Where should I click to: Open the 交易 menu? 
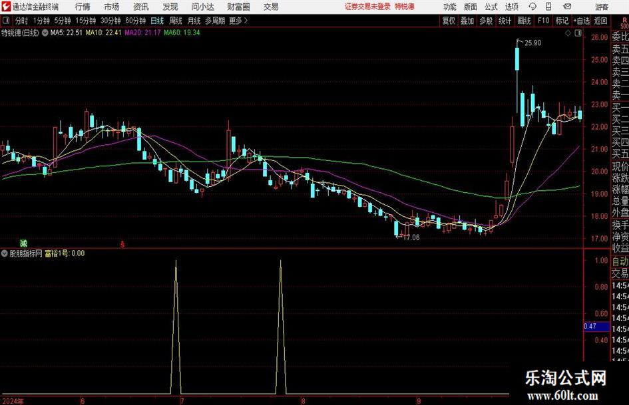[x=271, y=7]
